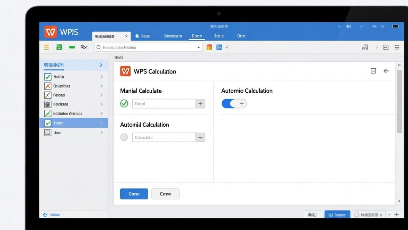
Task: Expand the sidebar header chevron
Action: coord(101,65)
